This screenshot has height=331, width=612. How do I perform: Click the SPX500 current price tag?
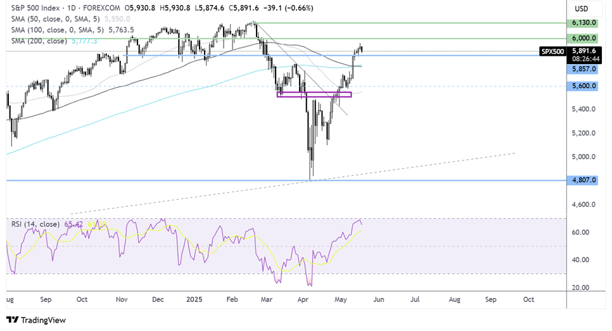pos(552,51)
